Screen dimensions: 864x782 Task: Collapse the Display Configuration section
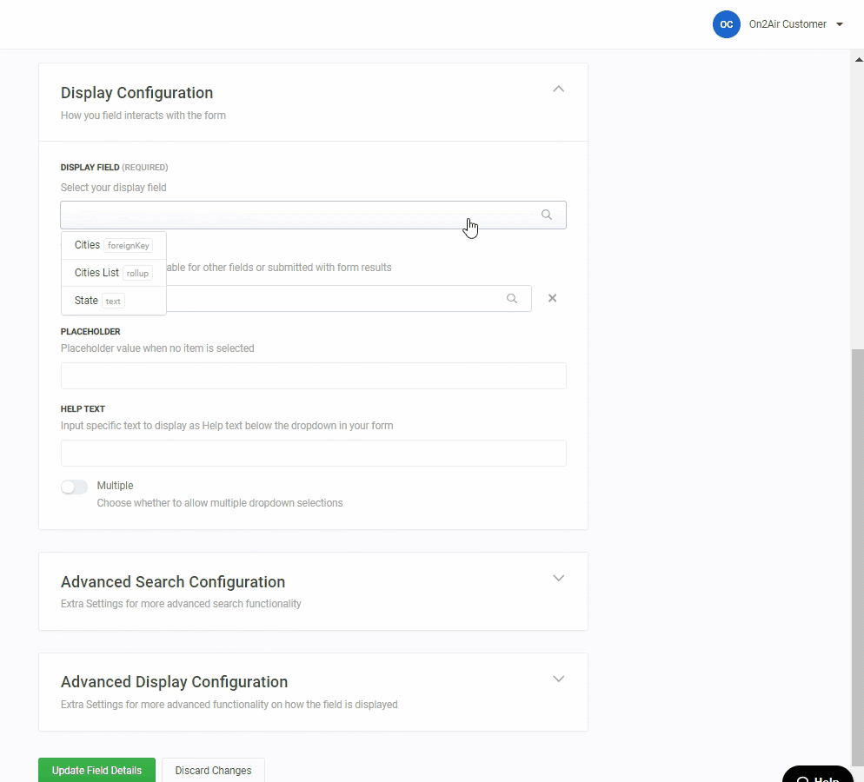(559, 89)
